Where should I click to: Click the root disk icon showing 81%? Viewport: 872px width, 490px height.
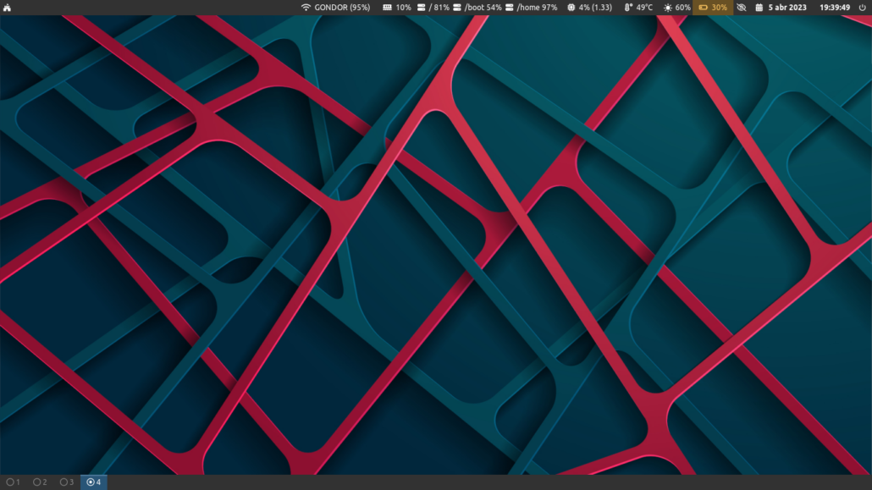[421, 8]
